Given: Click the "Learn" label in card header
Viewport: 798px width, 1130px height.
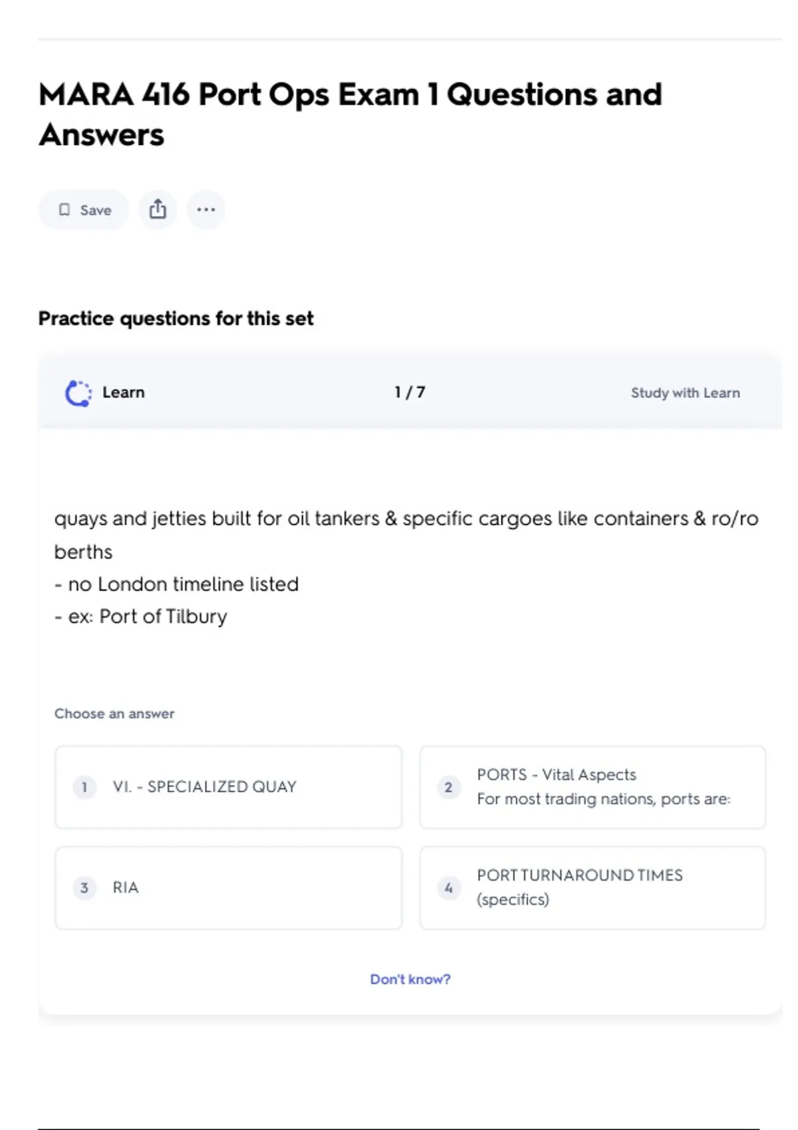Looking at the screenshot, I should click(x=123, y=392).
